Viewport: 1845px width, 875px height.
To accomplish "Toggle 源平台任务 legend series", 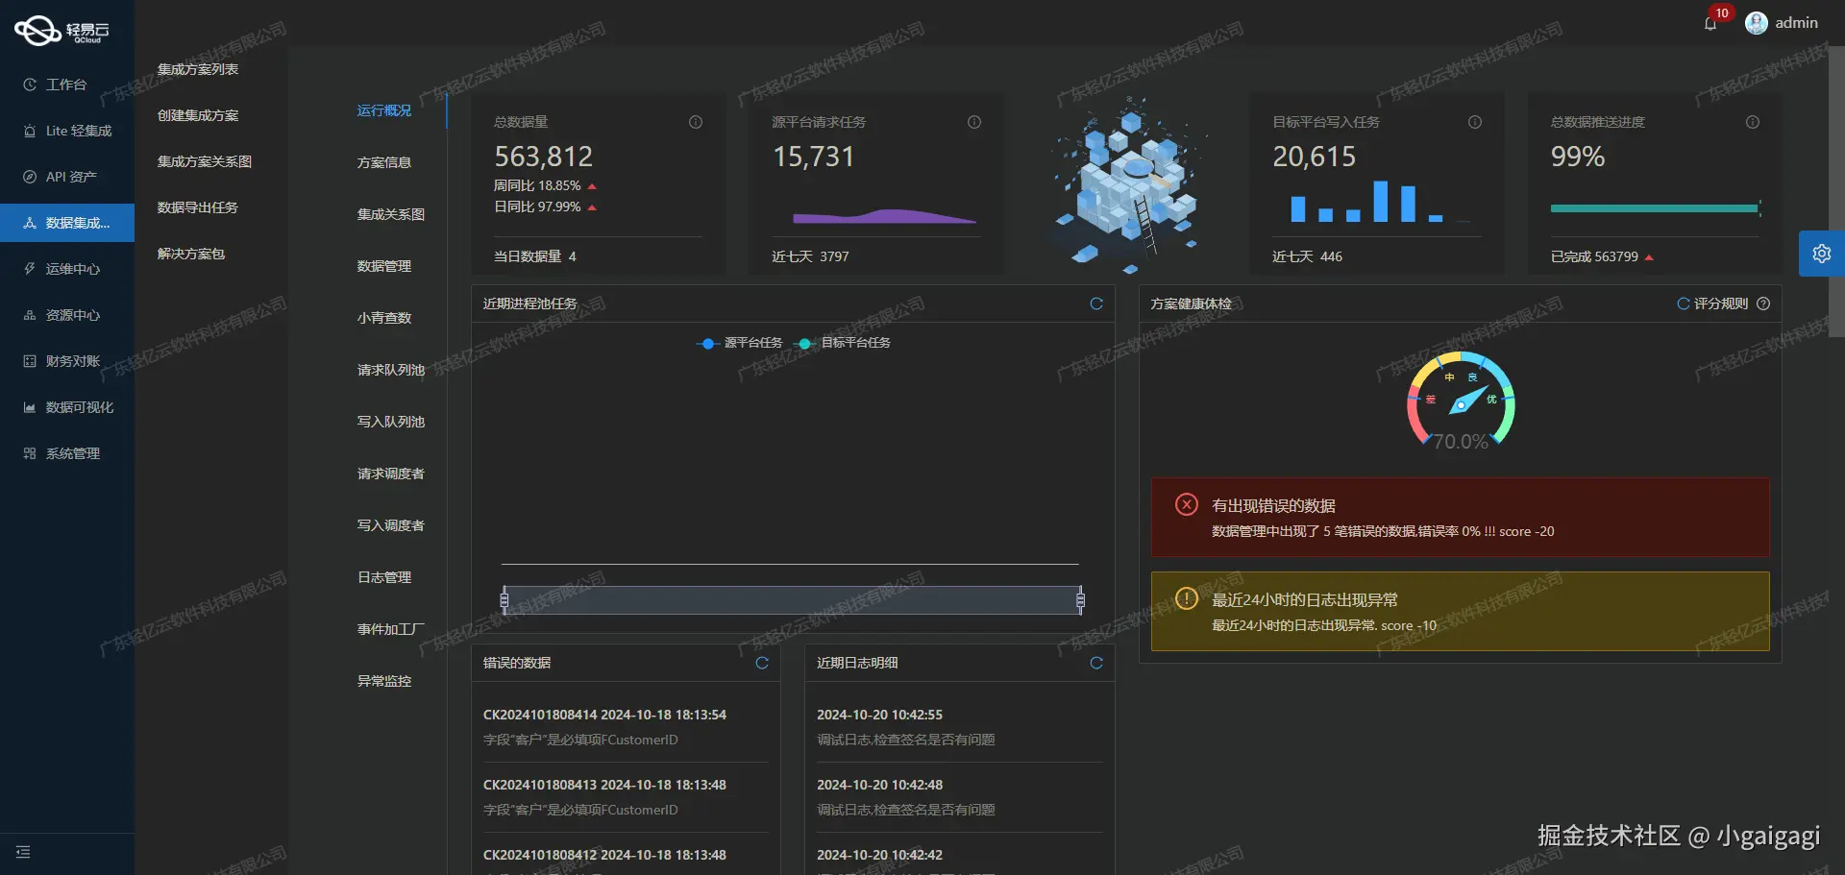I will (739, 343).
